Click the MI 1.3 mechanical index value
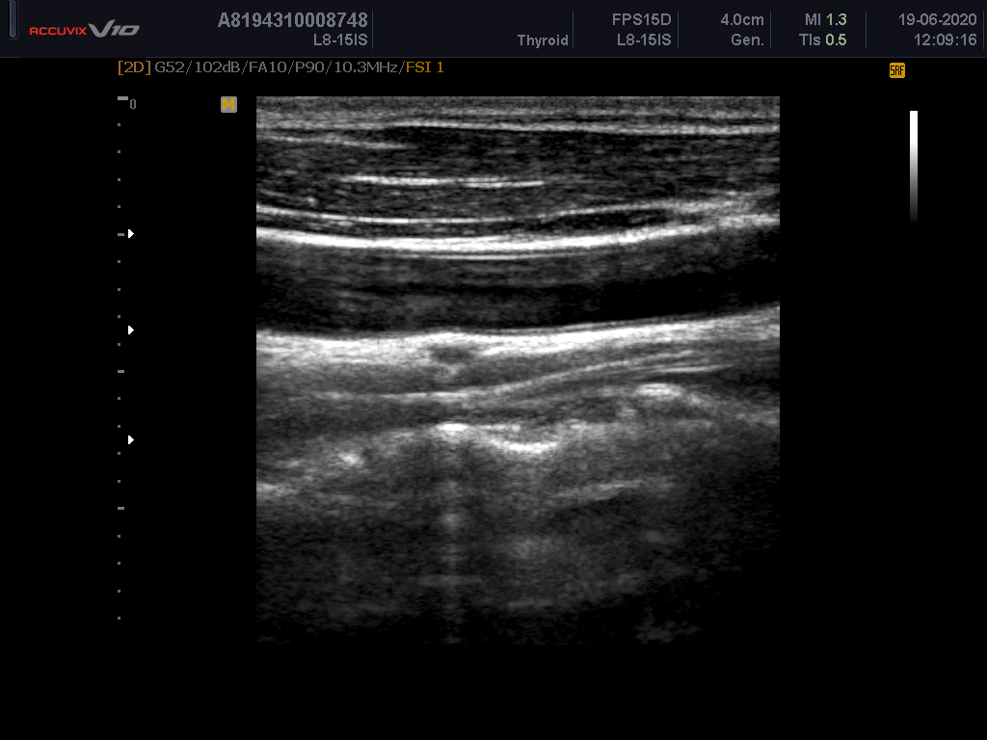This screenshot has height=740, width=987. 825,20
